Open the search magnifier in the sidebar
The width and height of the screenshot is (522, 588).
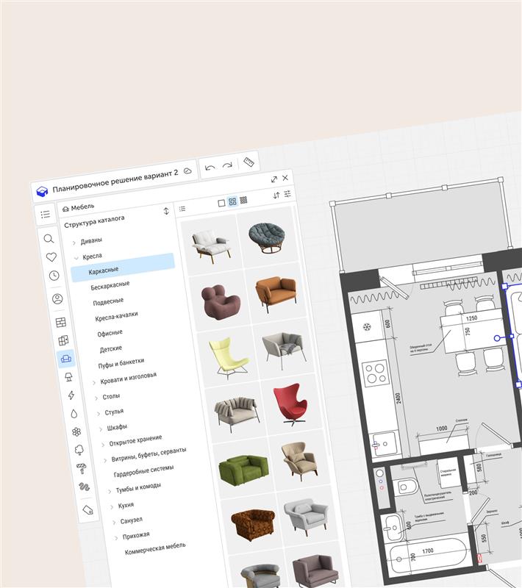(49, 239)
